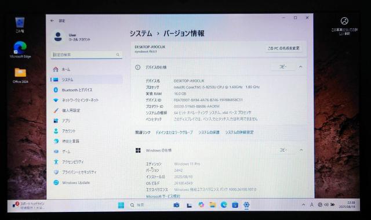Select the Intel Core i5-8250U processor text
This screenshot has width=371, height=220.
(216, 87)
